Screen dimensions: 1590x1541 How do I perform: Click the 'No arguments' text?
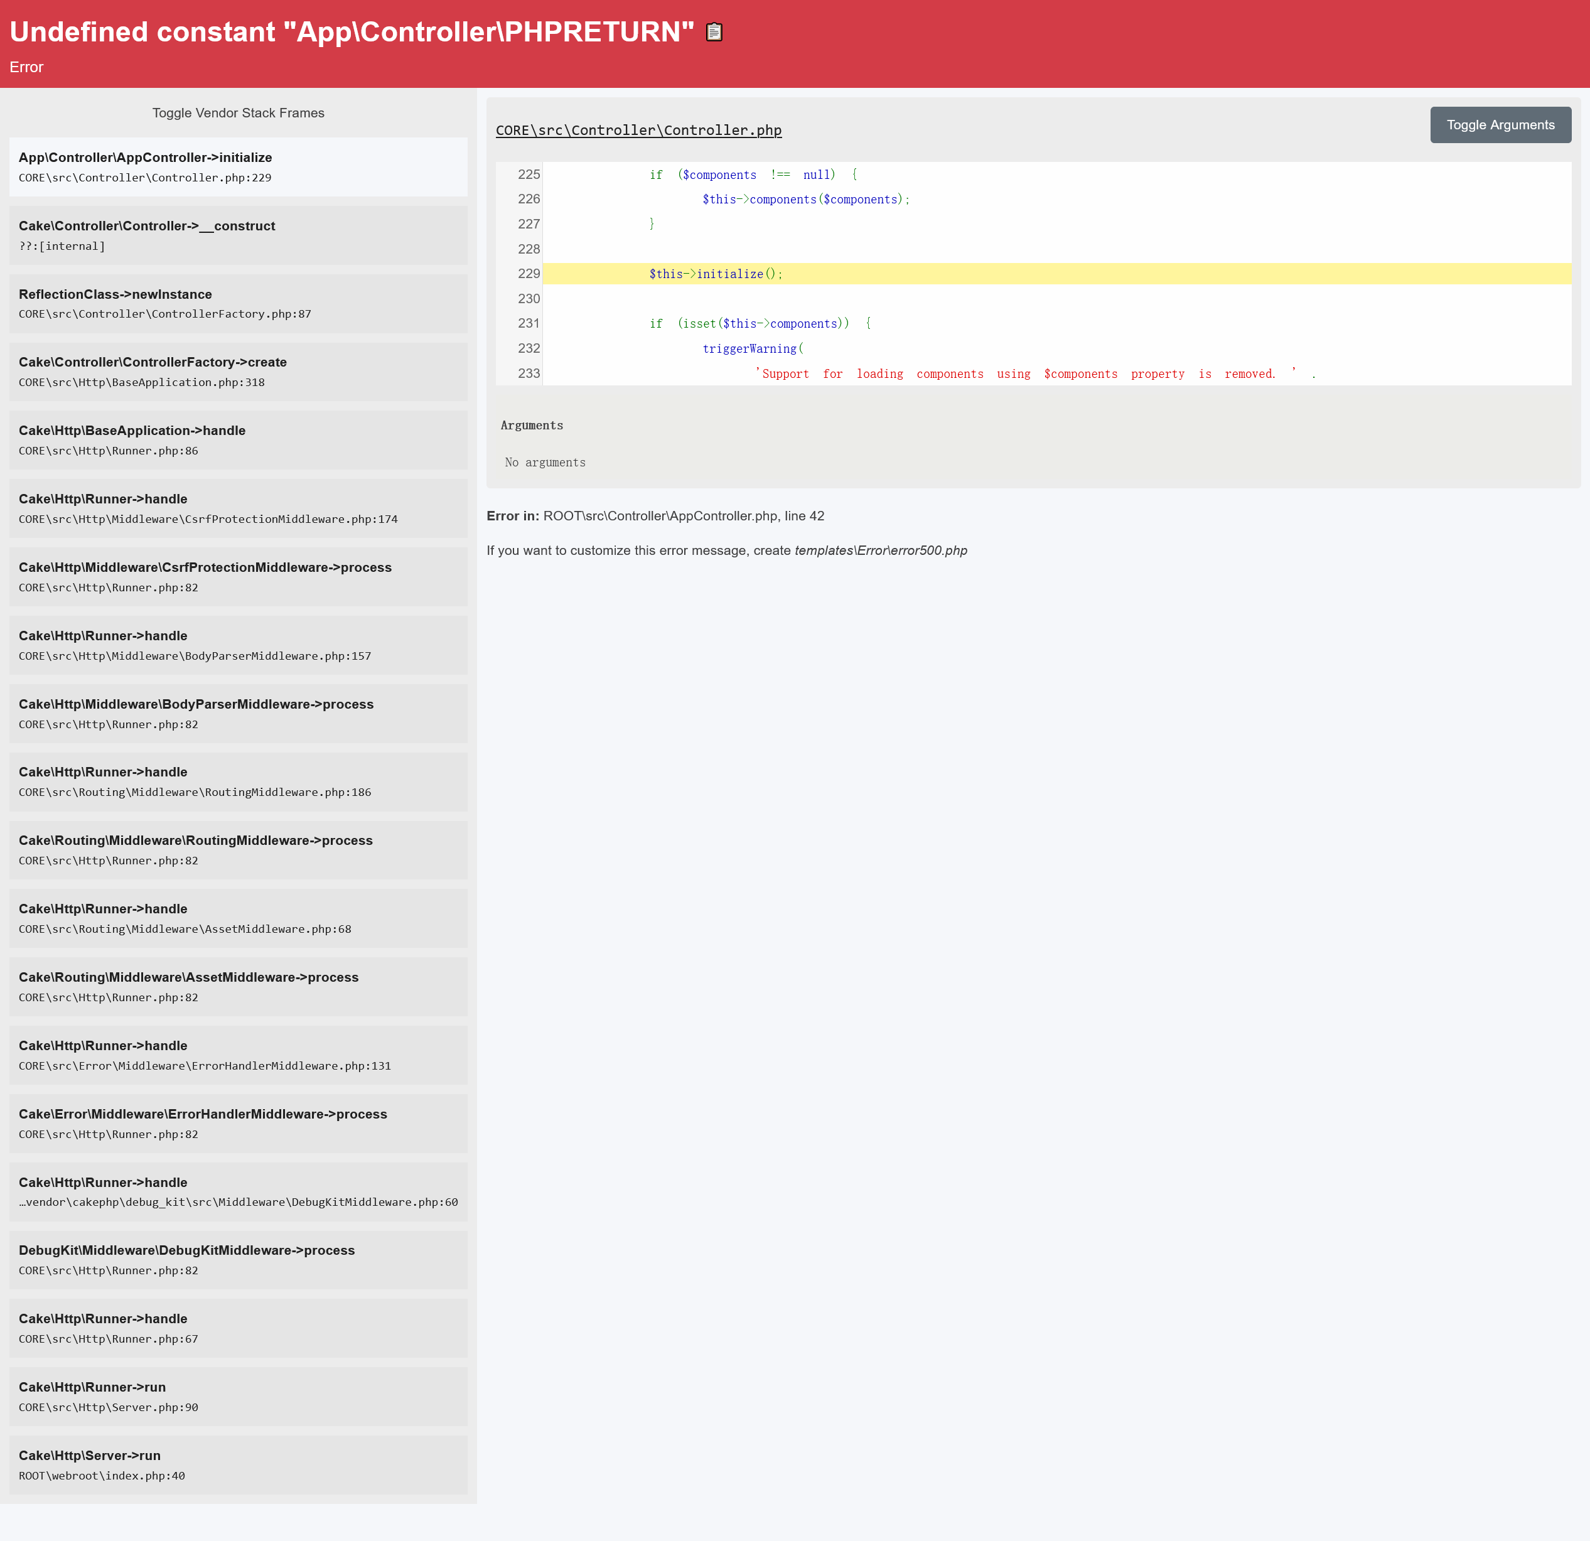[545, 462]
